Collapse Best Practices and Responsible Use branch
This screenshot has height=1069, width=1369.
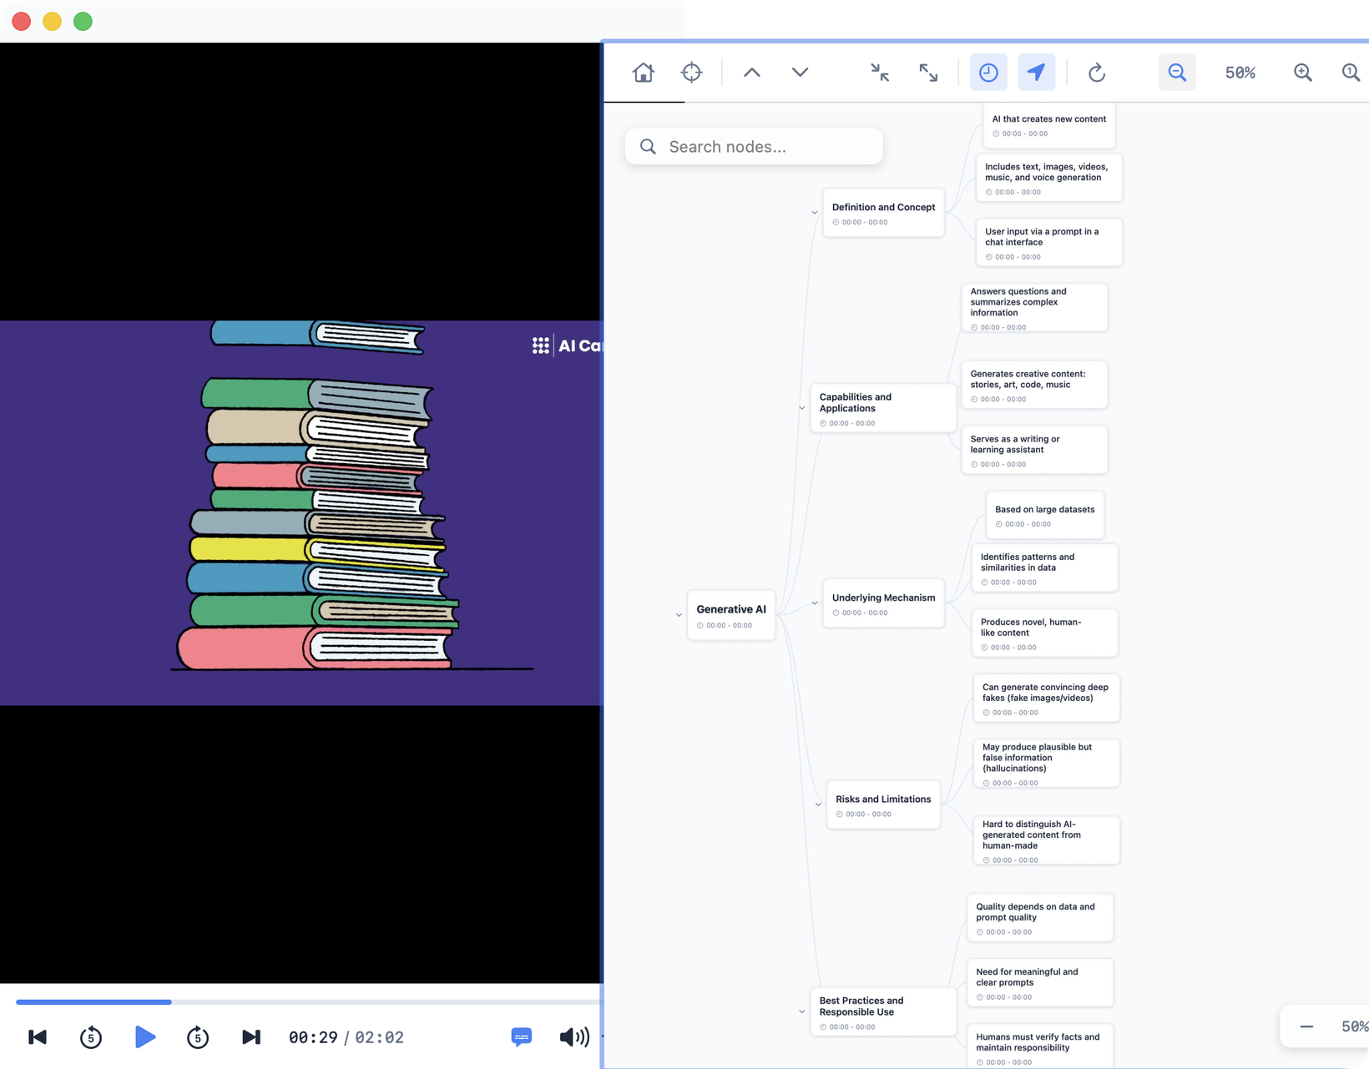(802, 1011)
